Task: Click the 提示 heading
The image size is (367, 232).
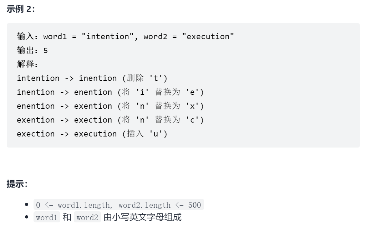Action: tap(17, 184)
